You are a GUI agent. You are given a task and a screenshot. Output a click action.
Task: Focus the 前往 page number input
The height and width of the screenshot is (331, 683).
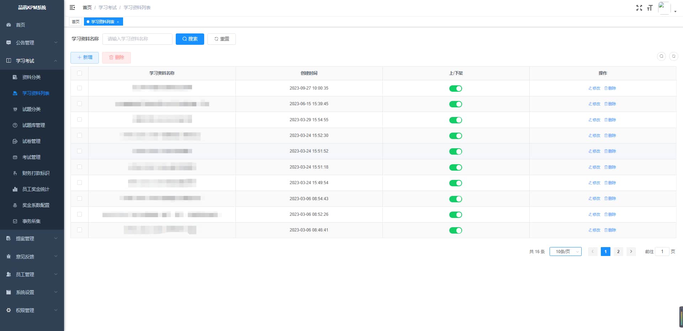click(662, 252)
